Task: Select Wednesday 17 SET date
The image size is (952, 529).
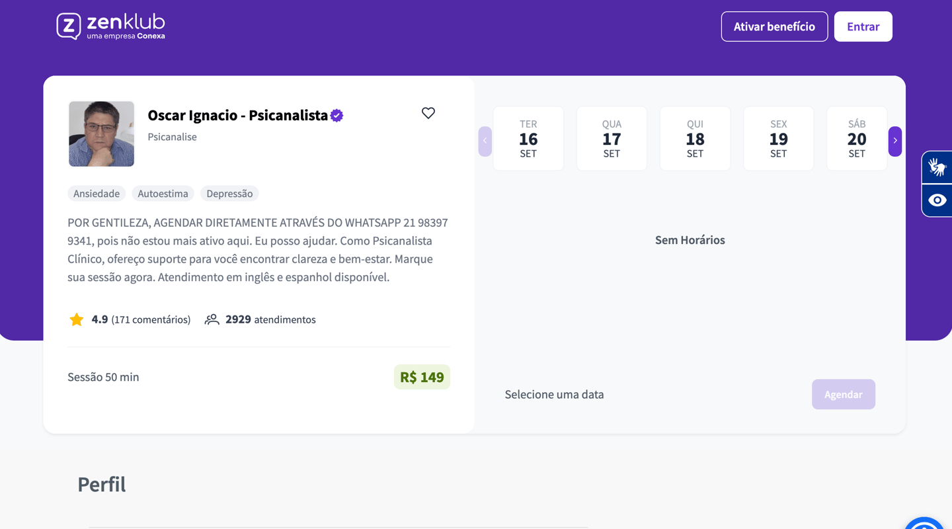Action: [x=612, y=139]
